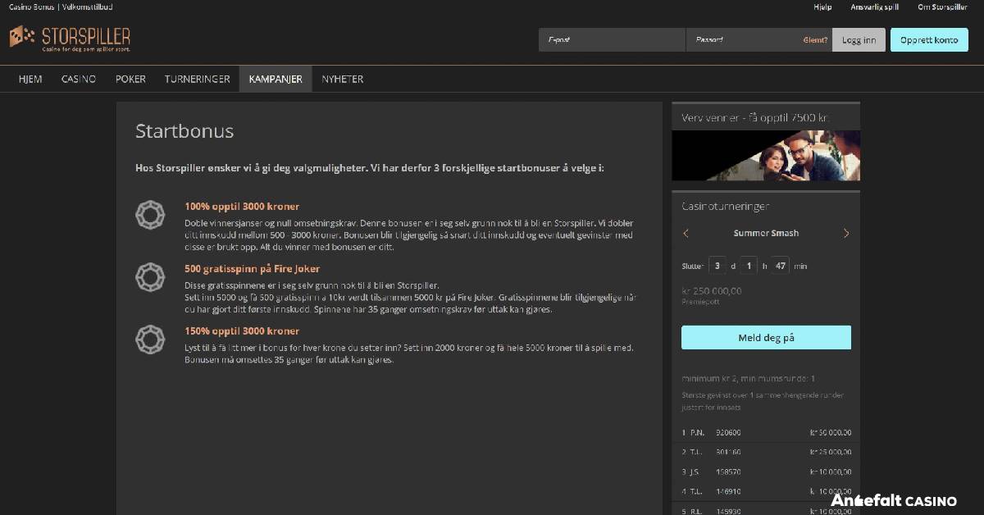Open the Om Storspiller link
The width and height of the screenshot is (984, 515).
[942, 7]
